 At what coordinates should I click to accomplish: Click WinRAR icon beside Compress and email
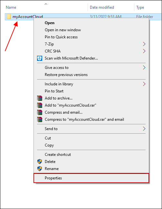point(40,112)
